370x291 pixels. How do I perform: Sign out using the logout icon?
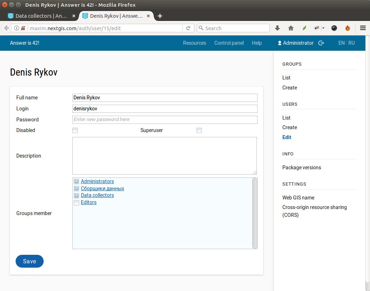[321, 43]
